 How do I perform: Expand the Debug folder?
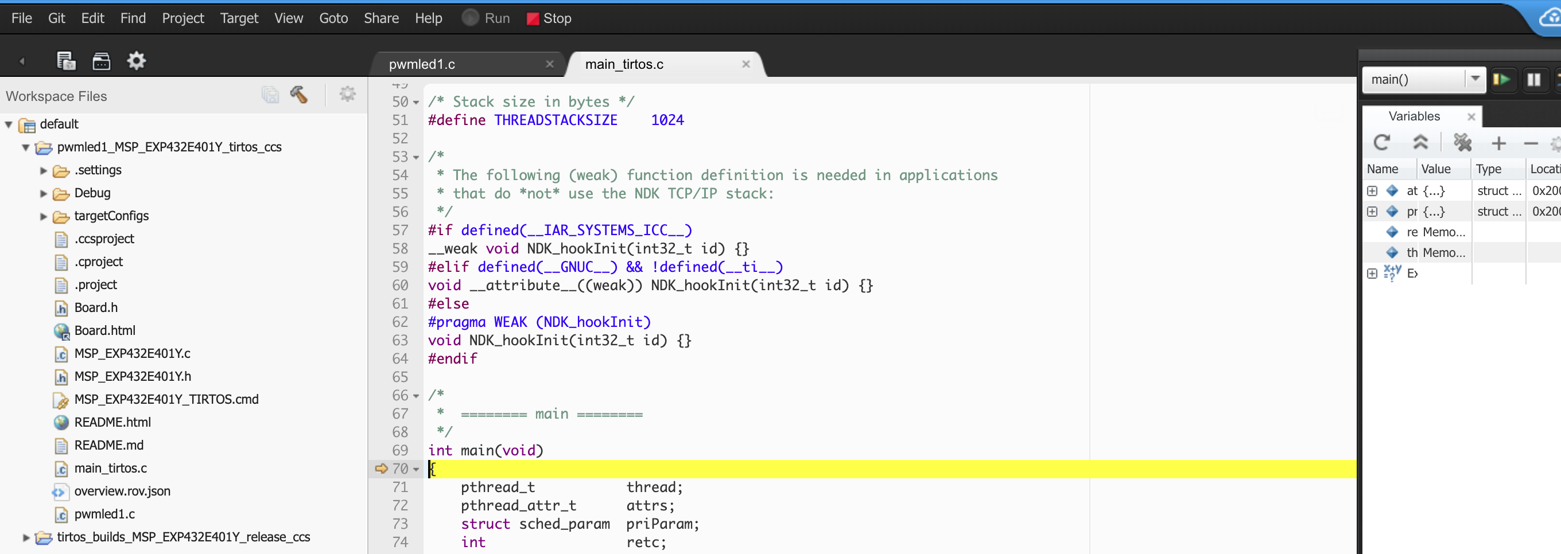point(43,194)
